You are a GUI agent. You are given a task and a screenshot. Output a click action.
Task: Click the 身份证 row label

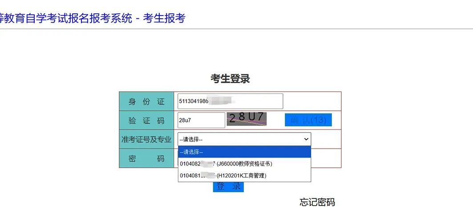click(146, 101)
